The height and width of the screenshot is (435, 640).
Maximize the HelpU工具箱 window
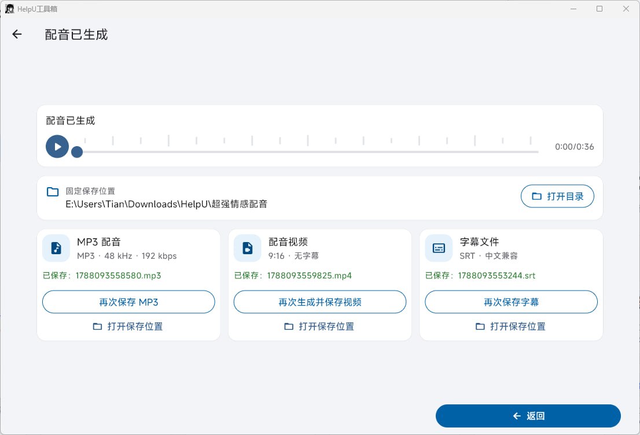pos(599,9)
